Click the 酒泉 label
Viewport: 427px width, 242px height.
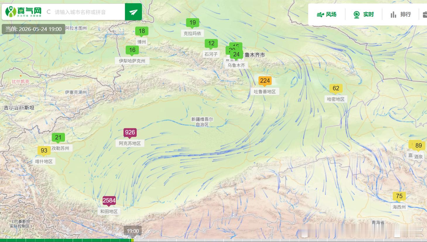click(x=419, y=157)
